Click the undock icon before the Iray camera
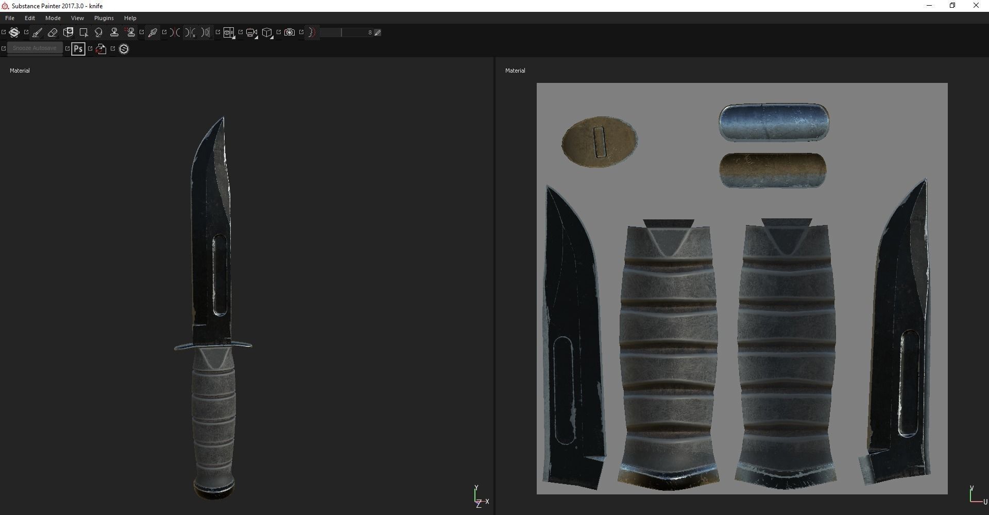 click(279, 32)
